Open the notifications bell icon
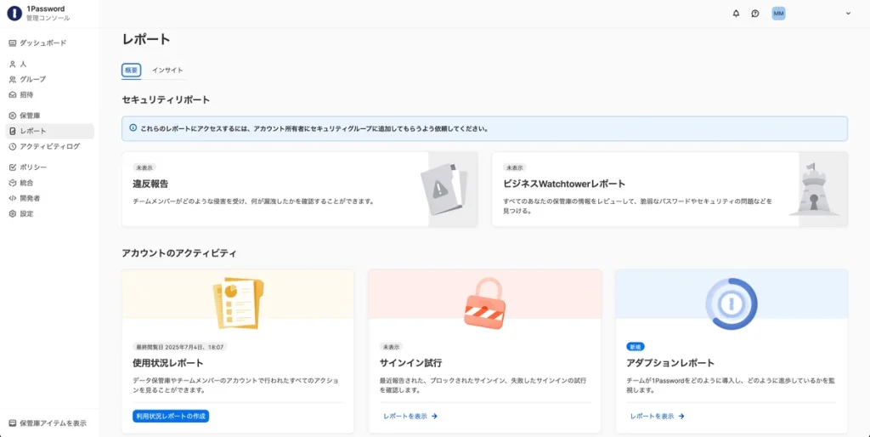Image resolution: width=870 pixels, height=437 pixels. click(x=736, y=14)
